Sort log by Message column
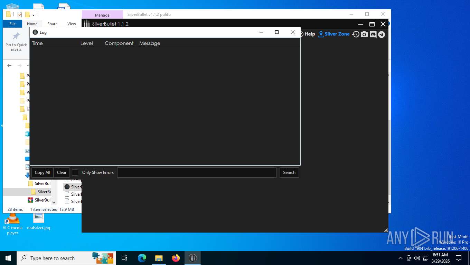 point(150,43)
